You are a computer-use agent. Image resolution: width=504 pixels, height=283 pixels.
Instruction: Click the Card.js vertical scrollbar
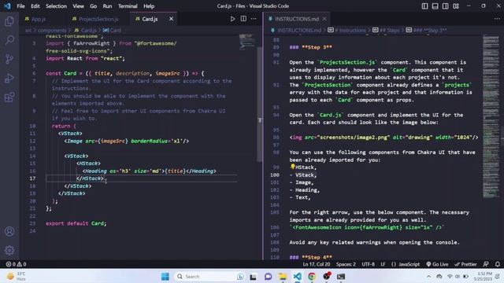click(260, 105)
